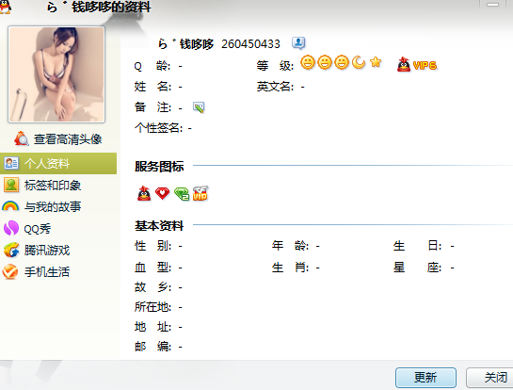
Task: Click the third smiley level icon
Action: tap(342, 62)
